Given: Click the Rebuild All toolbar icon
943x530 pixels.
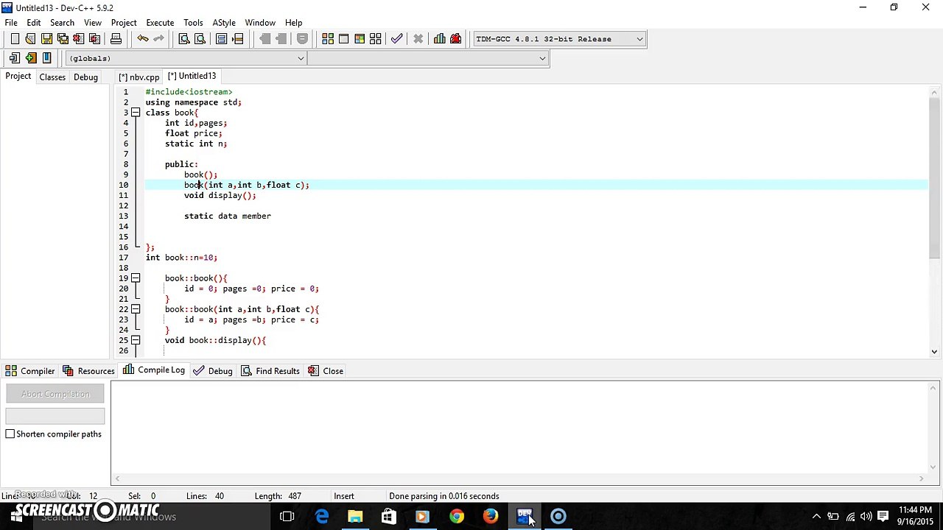Looking at the screenshot, I should [x=376, y=38].
